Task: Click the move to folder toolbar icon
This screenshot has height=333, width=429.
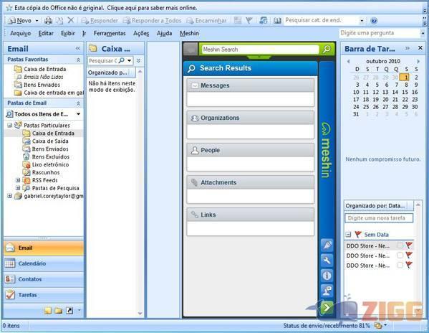Action: 59,20
